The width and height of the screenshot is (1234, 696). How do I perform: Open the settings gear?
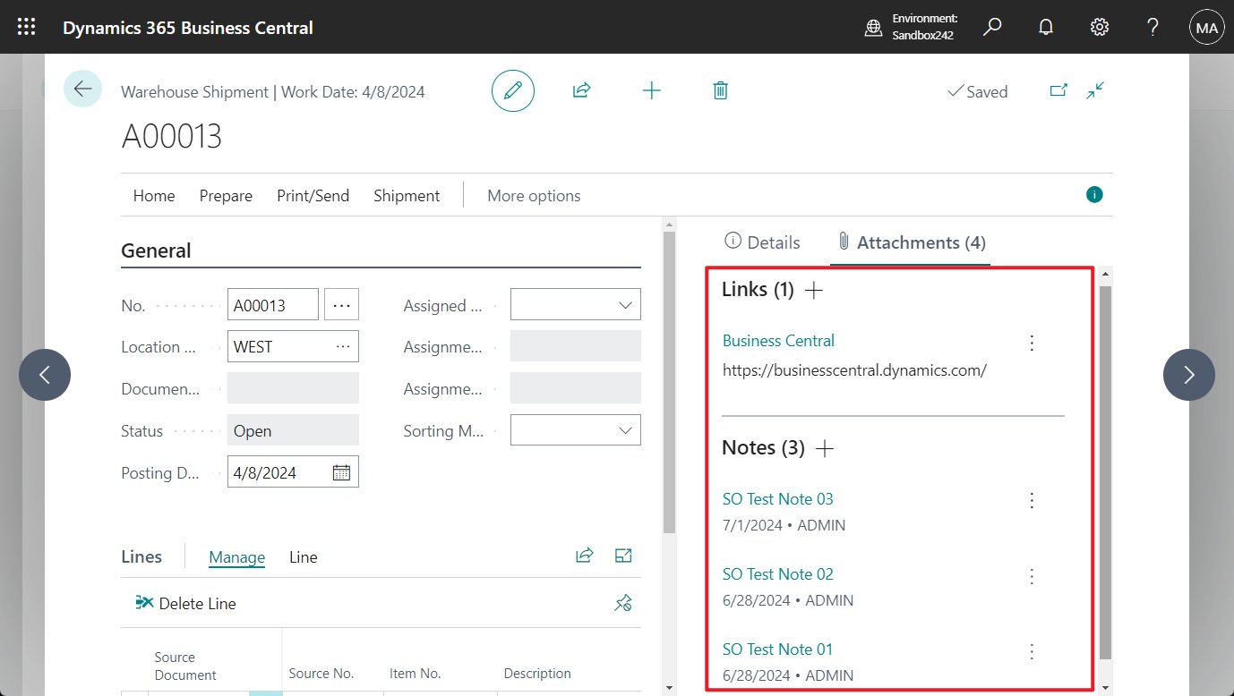pyautogui.click(x=1100, y=28)
